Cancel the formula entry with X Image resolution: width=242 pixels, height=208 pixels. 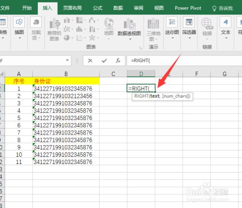[90, 60]
